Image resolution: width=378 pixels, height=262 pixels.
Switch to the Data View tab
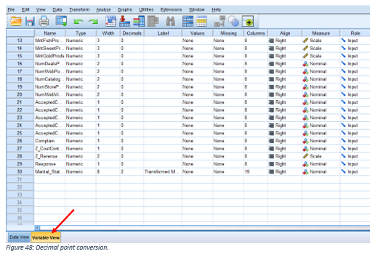(19, 237)
